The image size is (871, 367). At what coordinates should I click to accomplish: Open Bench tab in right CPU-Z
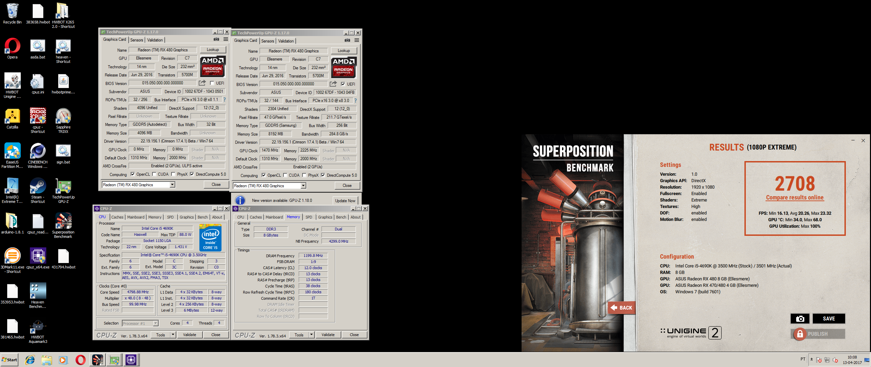[x=341, y=217]
